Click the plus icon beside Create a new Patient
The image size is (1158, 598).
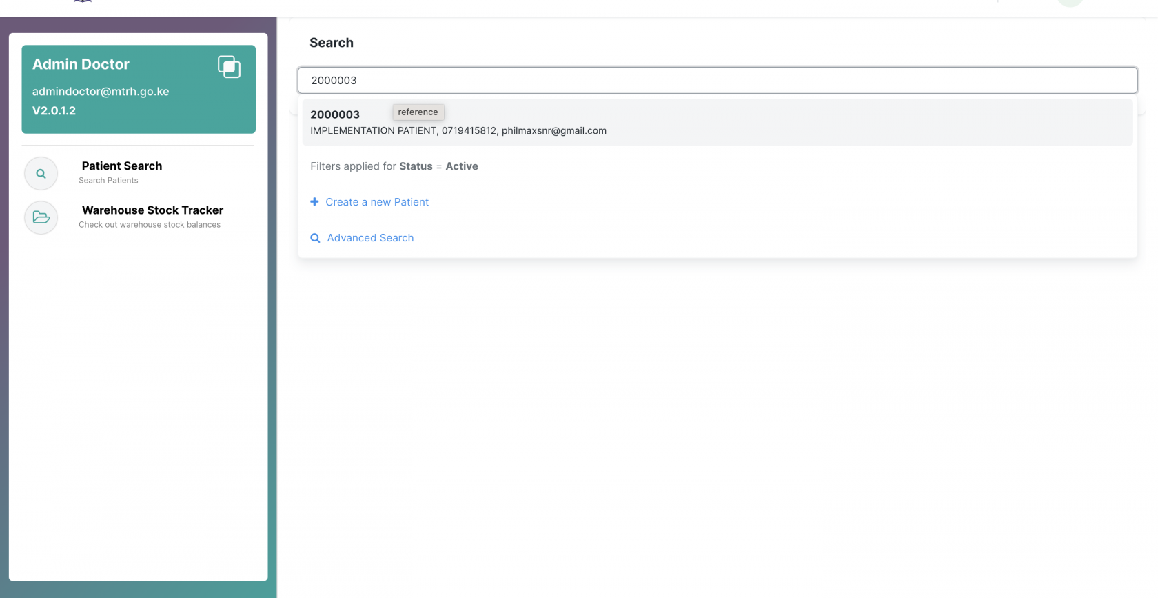[314, 201]
